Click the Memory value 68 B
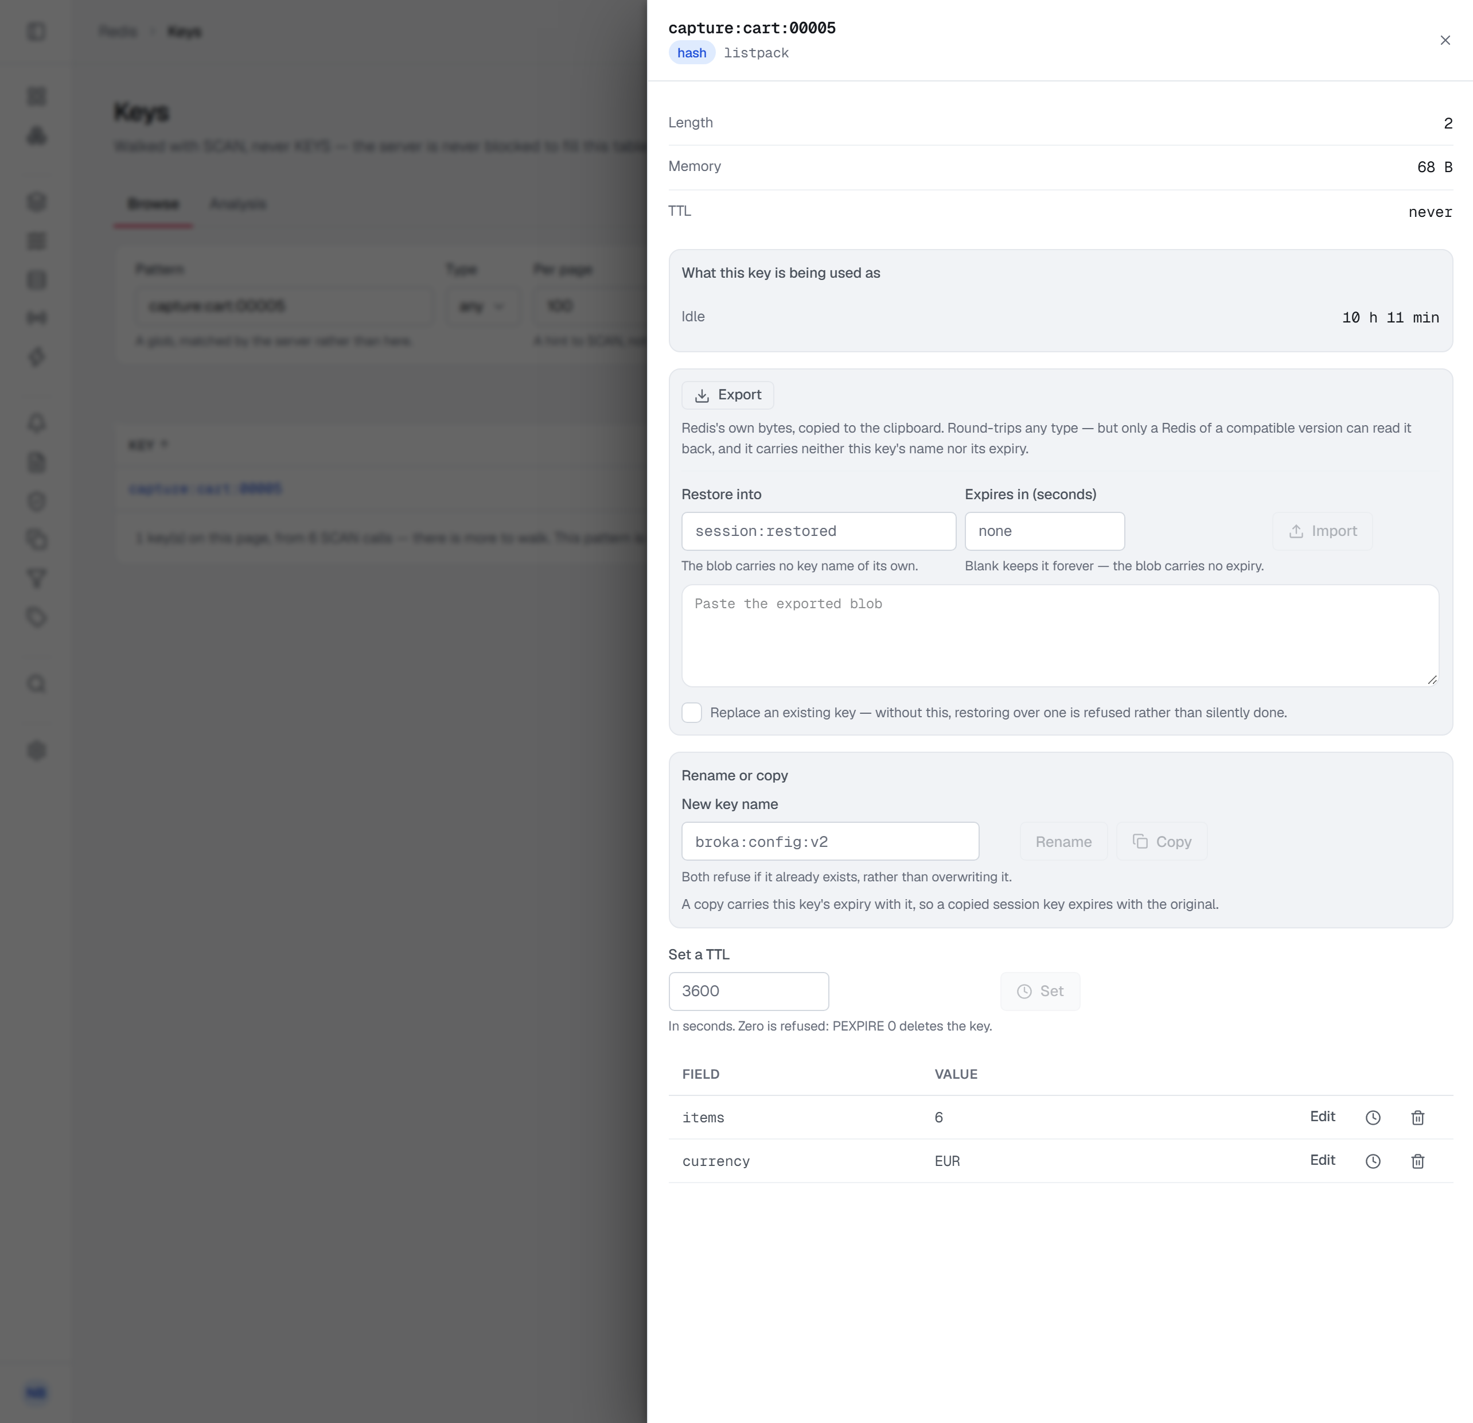 (1435, 168)
